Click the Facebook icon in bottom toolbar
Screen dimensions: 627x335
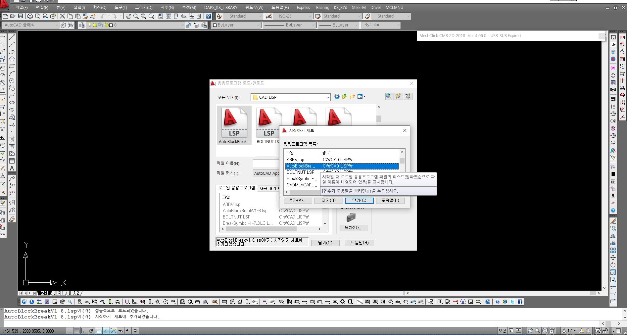pos(520,302)
